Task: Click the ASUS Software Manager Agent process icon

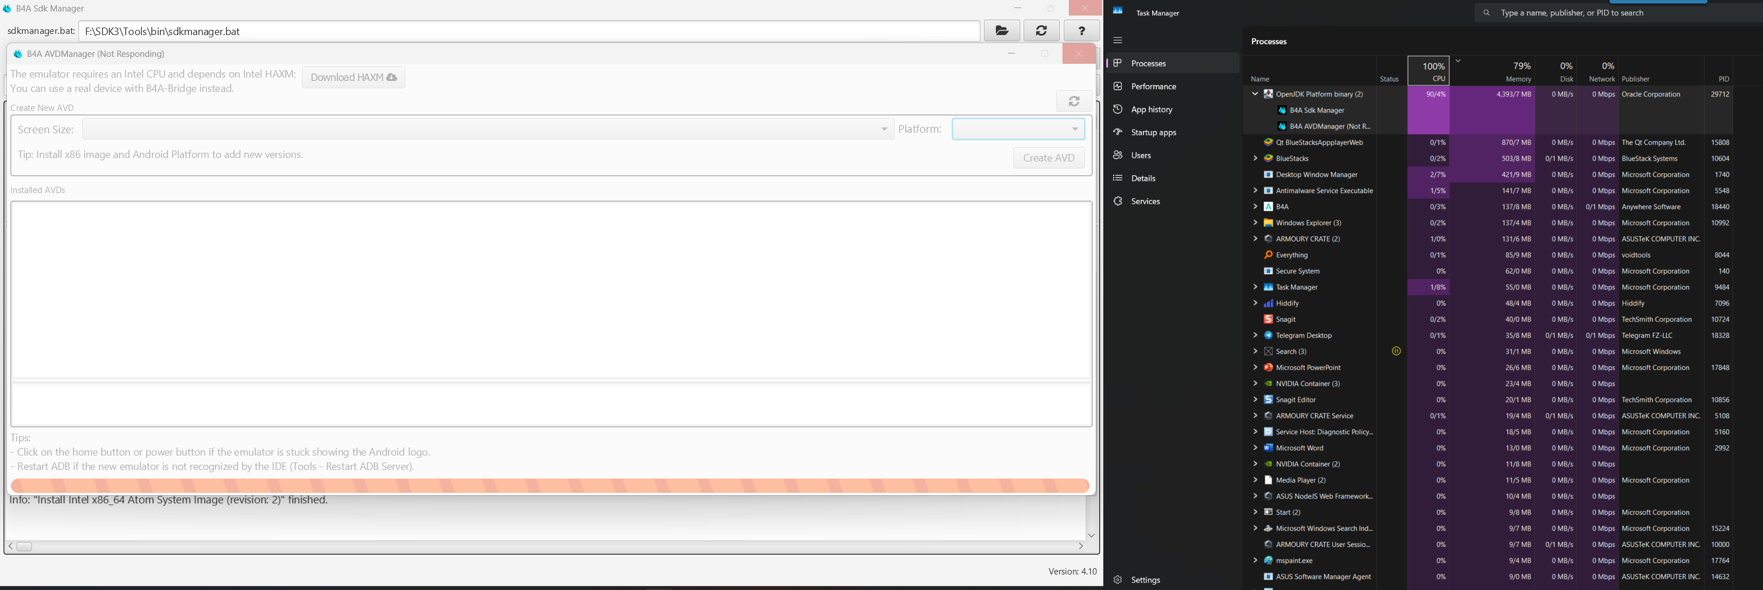Action: tap(1268, 577)
